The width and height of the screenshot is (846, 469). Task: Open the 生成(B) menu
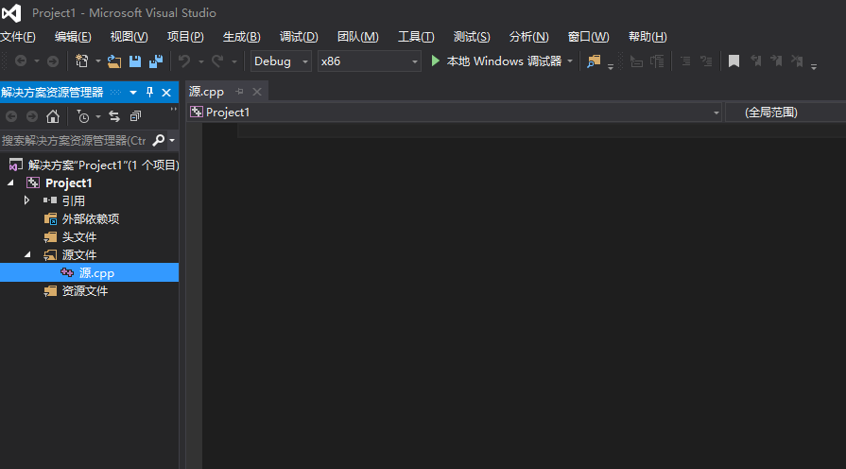242,37
